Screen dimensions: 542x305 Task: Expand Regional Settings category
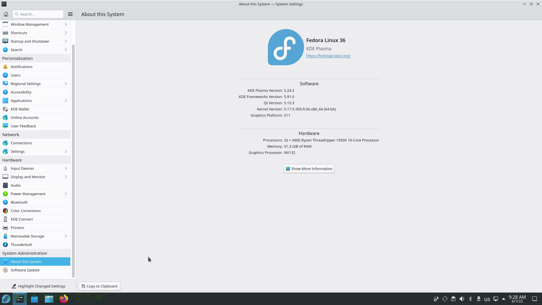click(x=35, y=84)
